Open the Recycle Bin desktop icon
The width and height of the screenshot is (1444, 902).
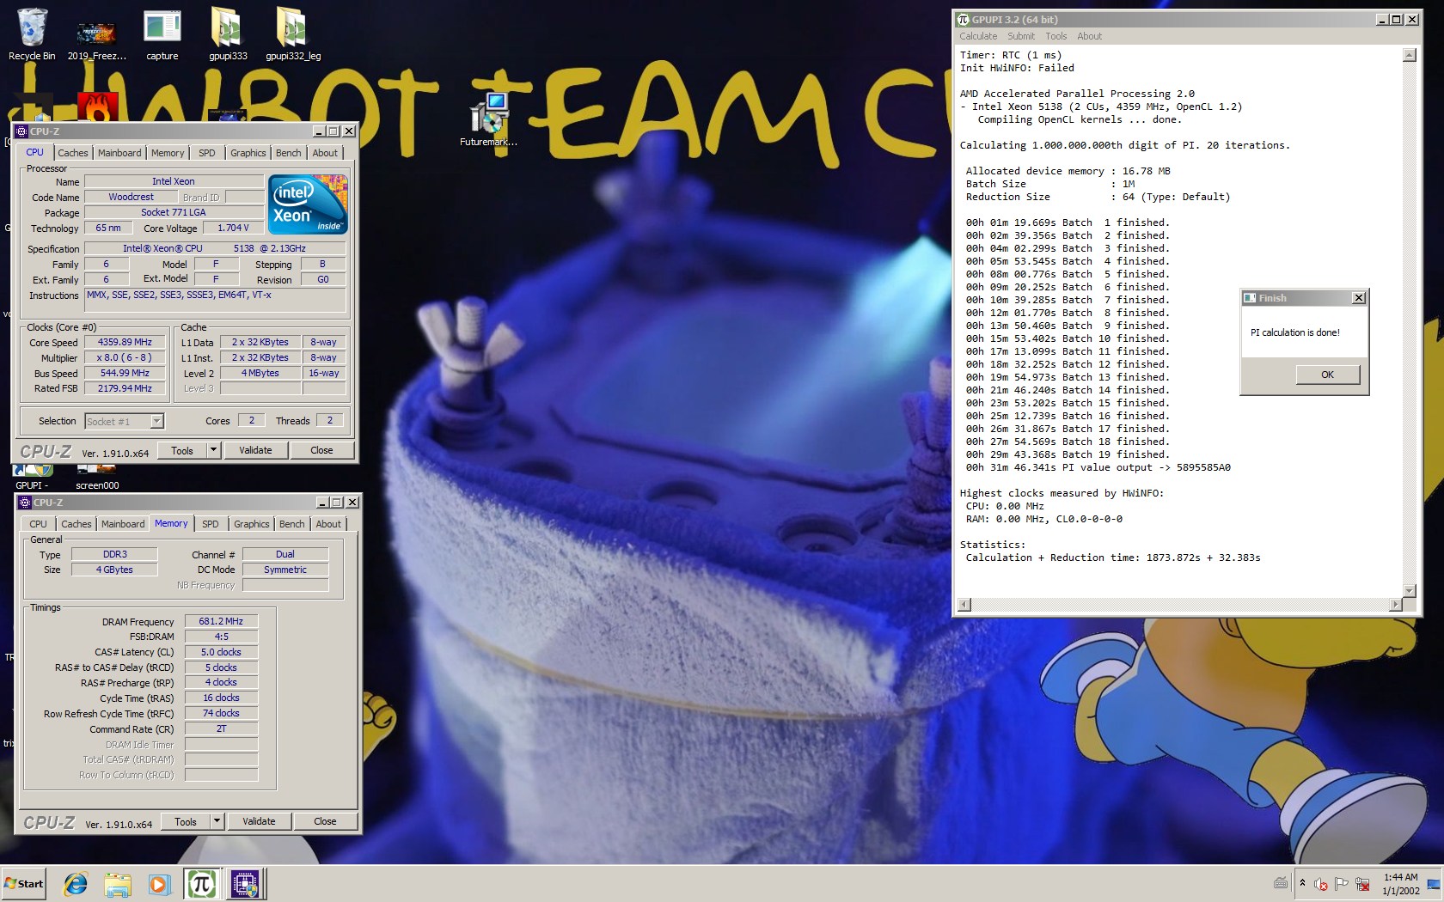click(x=32, y=34)
